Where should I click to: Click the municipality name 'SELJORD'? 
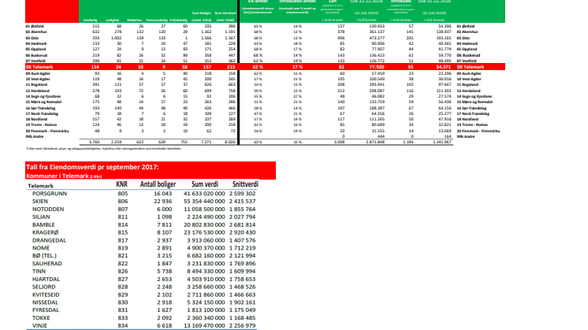point(44,287)
